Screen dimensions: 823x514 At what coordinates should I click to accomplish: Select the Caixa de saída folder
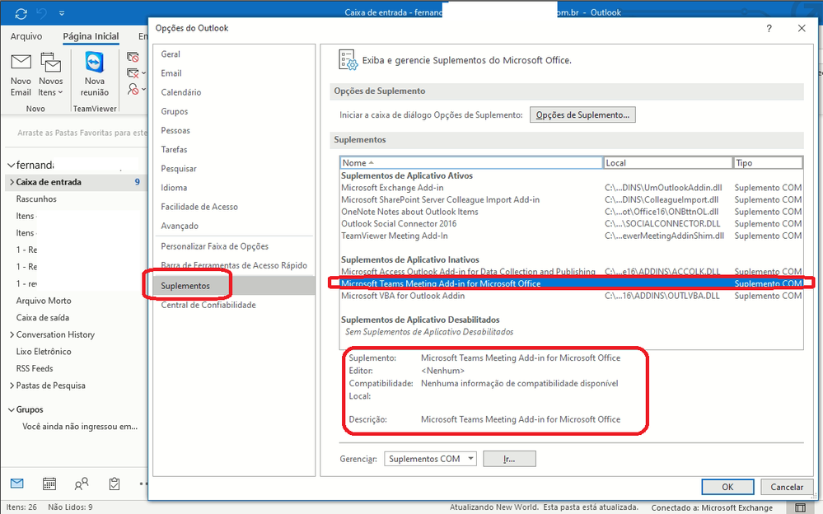tap(43, 318)
